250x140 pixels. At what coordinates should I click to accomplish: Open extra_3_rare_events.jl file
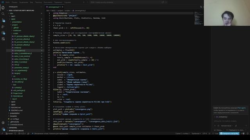coord(22,56)
